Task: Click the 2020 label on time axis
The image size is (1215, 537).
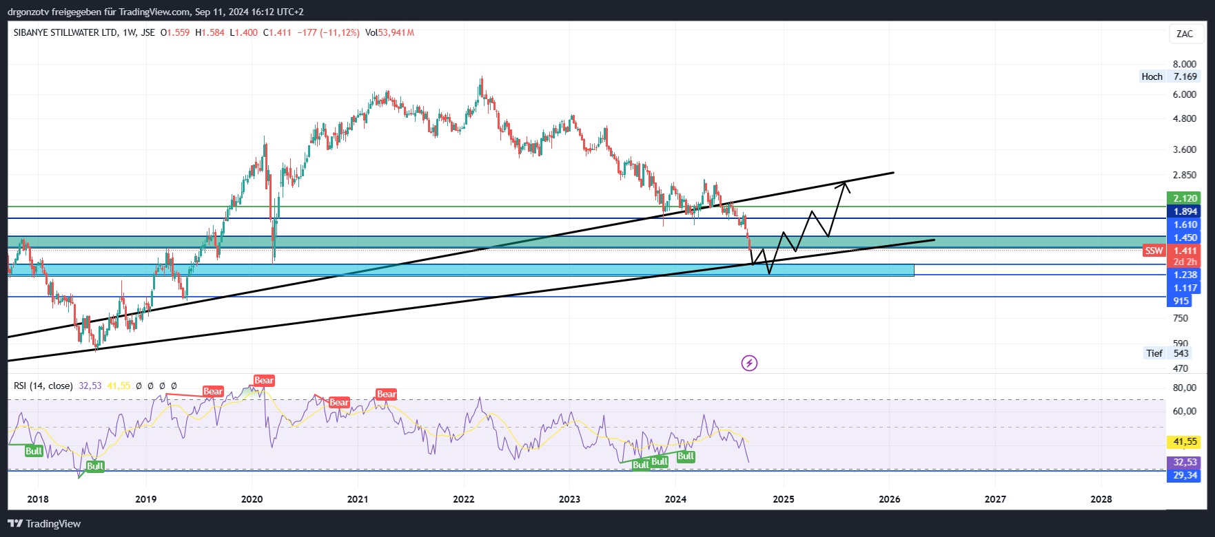Action: (252, 499)
